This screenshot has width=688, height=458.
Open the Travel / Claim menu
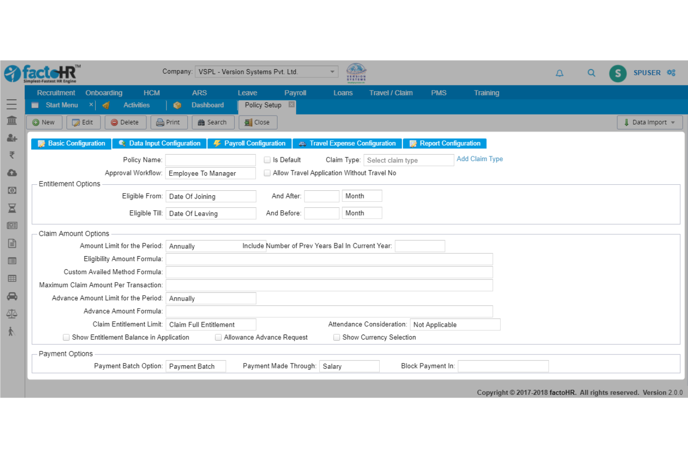pyautogui.click(x=390, y=93)
